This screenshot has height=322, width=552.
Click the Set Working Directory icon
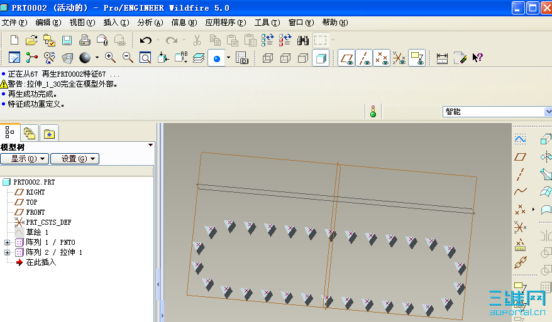click(49, 40)
